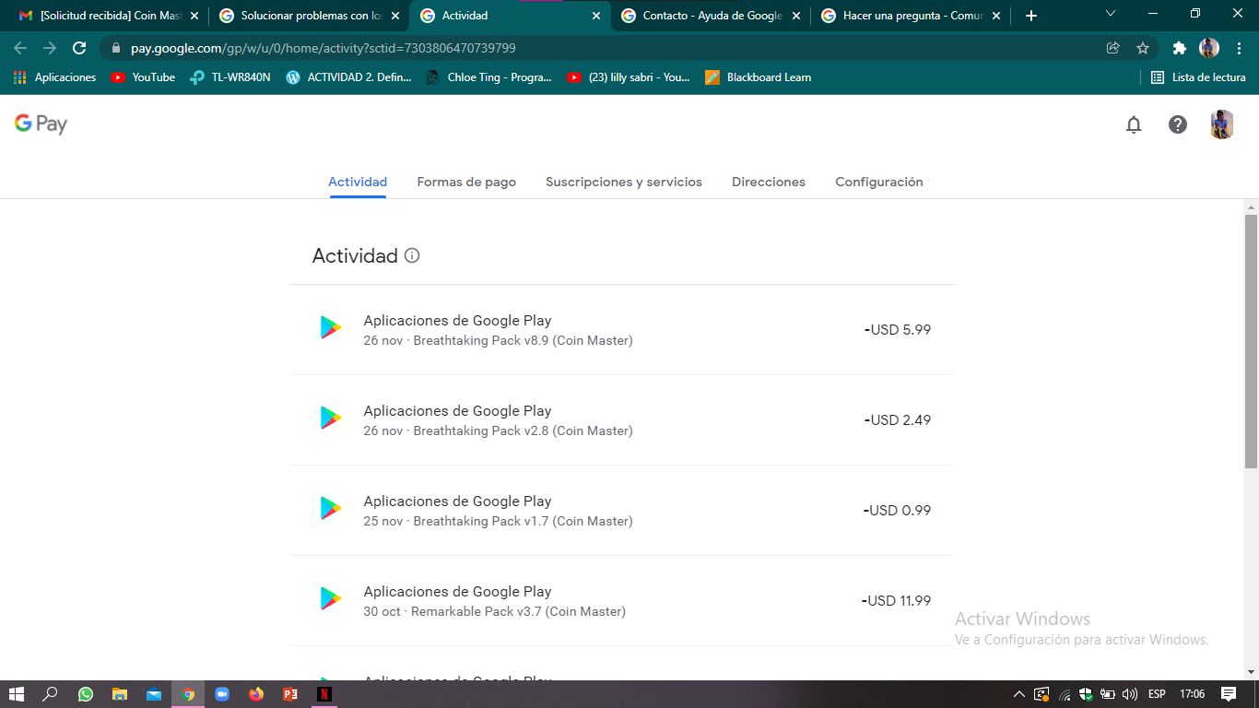Close the Solucionar problemas tab

pyautogui.click(x=394, y=16)
